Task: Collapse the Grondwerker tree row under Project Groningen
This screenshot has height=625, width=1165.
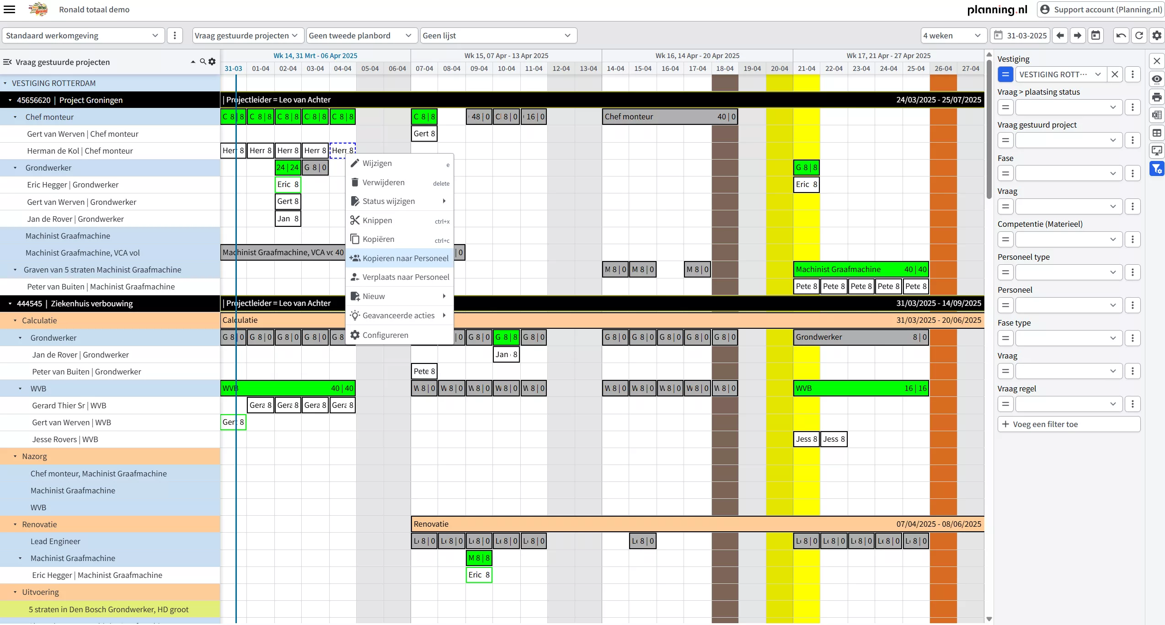Action: tap(15, 168)
